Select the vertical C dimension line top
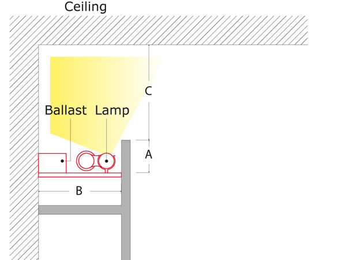The width and height of the screenshot is (346, 260). click(149, 62)
